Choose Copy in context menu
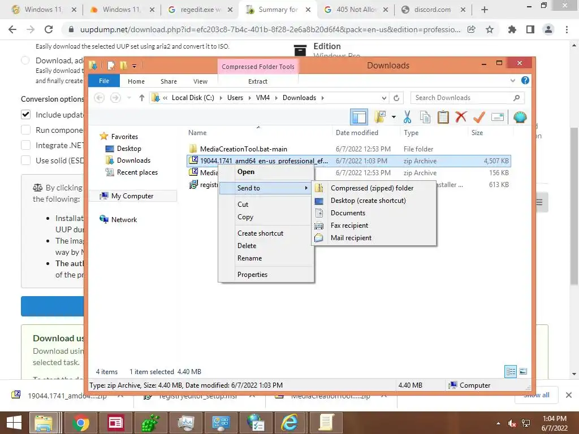The image size is (579, 434). 266,217
